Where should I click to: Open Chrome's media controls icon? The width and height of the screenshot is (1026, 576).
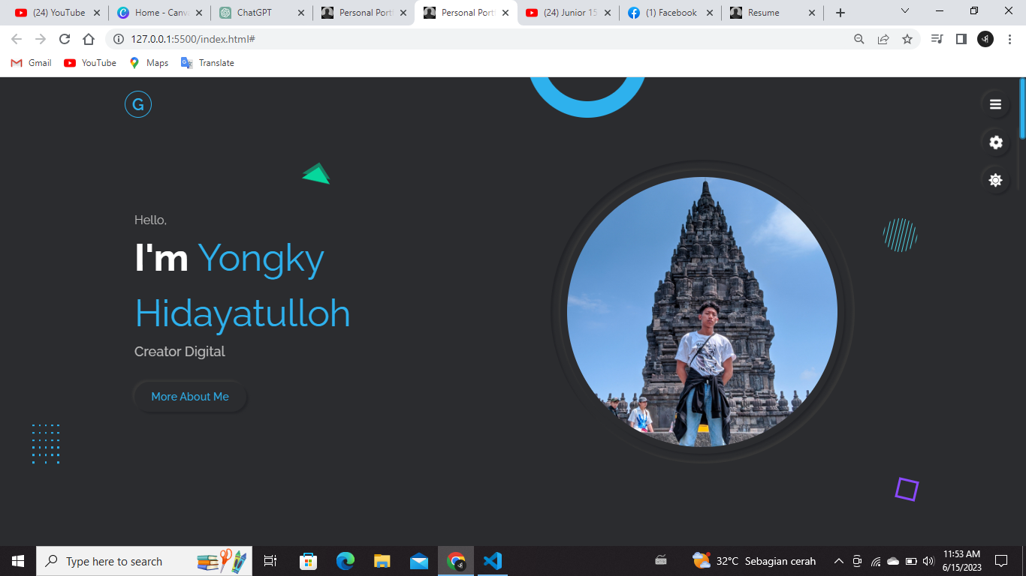[x=937, y=39]
